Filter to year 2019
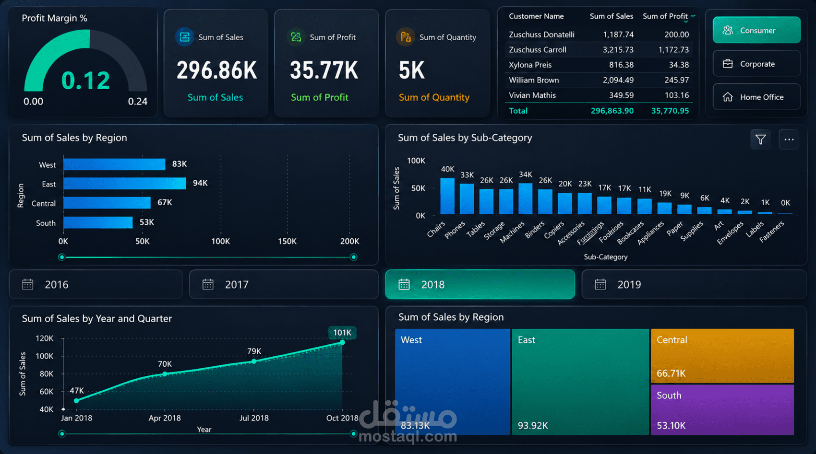This screenshot has height=454, width=816. (694, 284)
